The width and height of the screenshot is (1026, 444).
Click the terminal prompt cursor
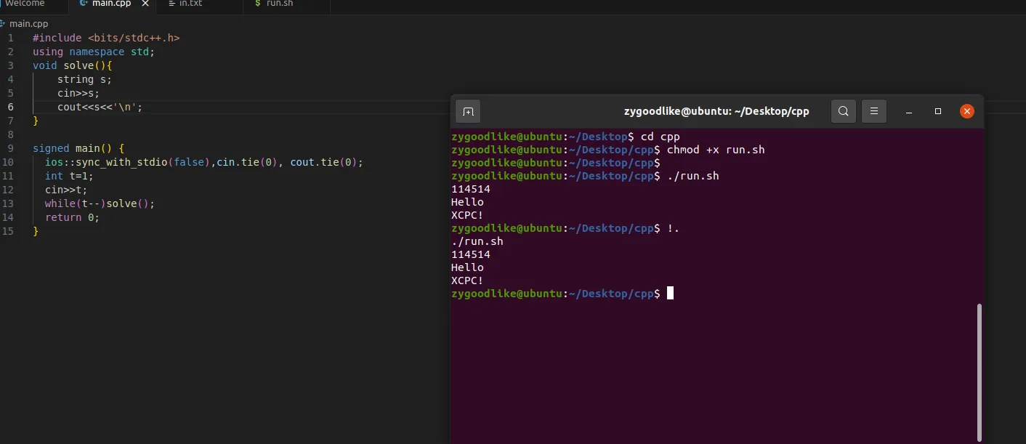pos(670,293)
